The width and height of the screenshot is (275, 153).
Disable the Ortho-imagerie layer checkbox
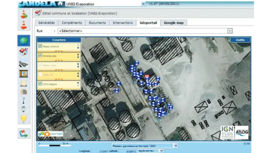40,84
